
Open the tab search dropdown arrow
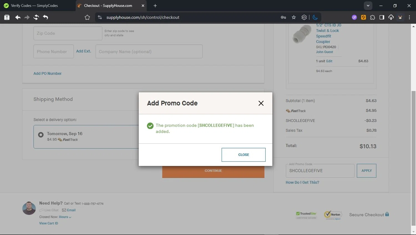coord(368,6)
